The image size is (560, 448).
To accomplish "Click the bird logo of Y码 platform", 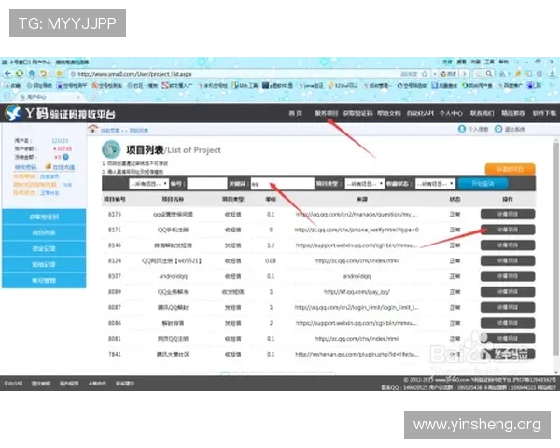I will coord(13,113).
